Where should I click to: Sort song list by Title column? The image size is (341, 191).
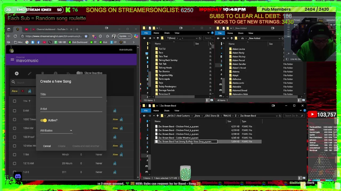pos(27,101)
